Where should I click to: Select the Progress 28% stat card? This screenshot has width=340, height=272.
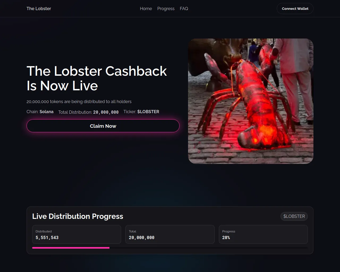(263, 235)
